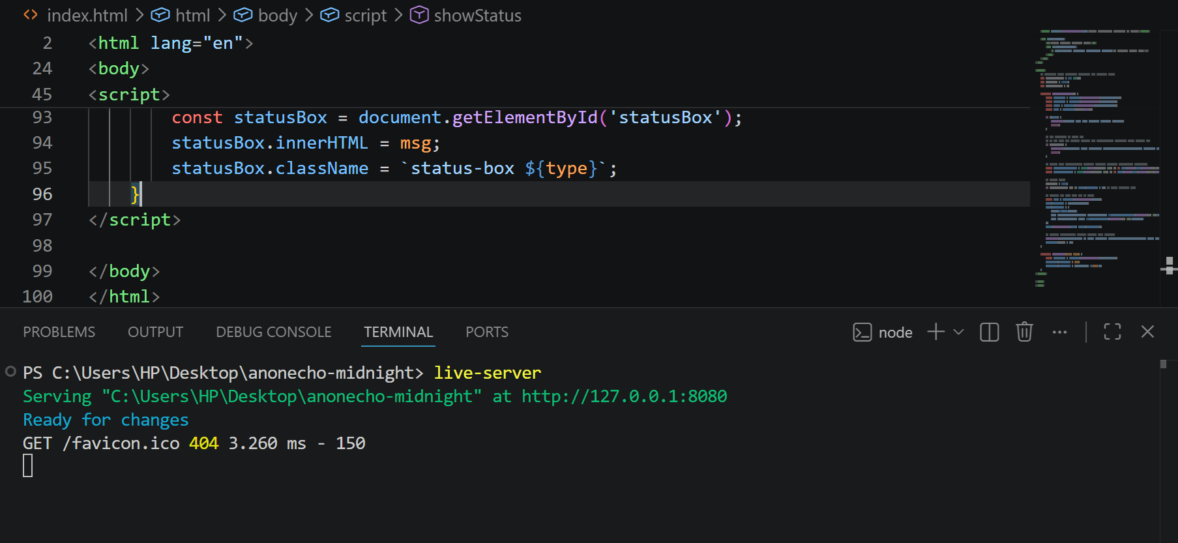Switch to the OUTPUT tab
This screenshot has width=1178, height=543.
tap(155, 332)
